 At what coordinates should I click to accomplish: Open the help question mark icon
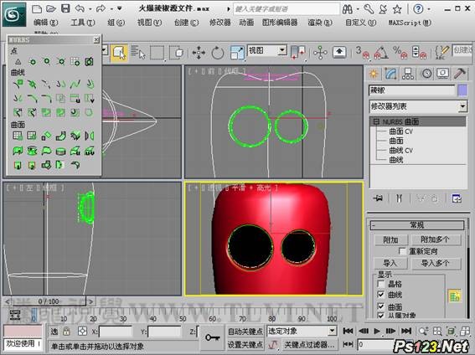click(x=418, y=9)
